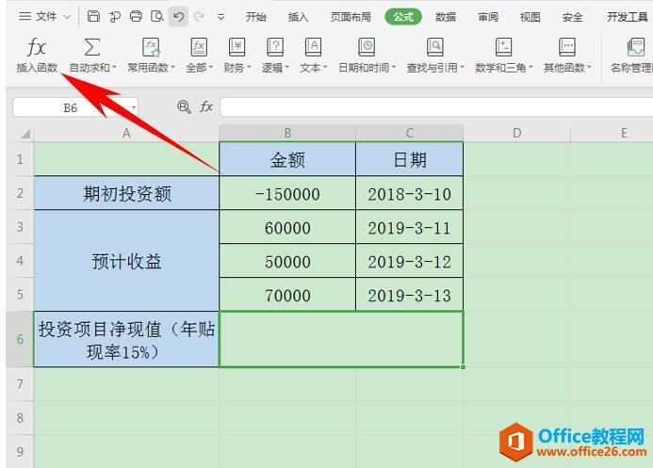The image size is (653, 468).
Task: Click the Insert Function fx icon
Action: point(36,47)
